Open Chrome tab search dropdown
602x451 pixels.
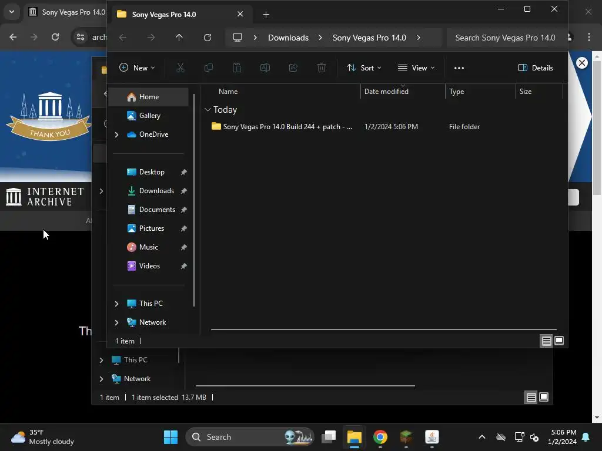coord(12,12)
